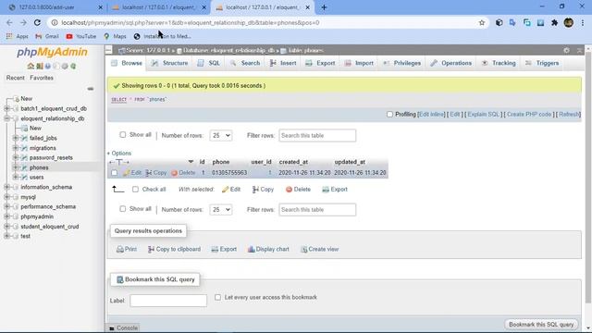Viewport: 592px width, 333px height.
Task: Collapse the eloquent_relationship_db database tree
Action: click(x=6, y=118)
